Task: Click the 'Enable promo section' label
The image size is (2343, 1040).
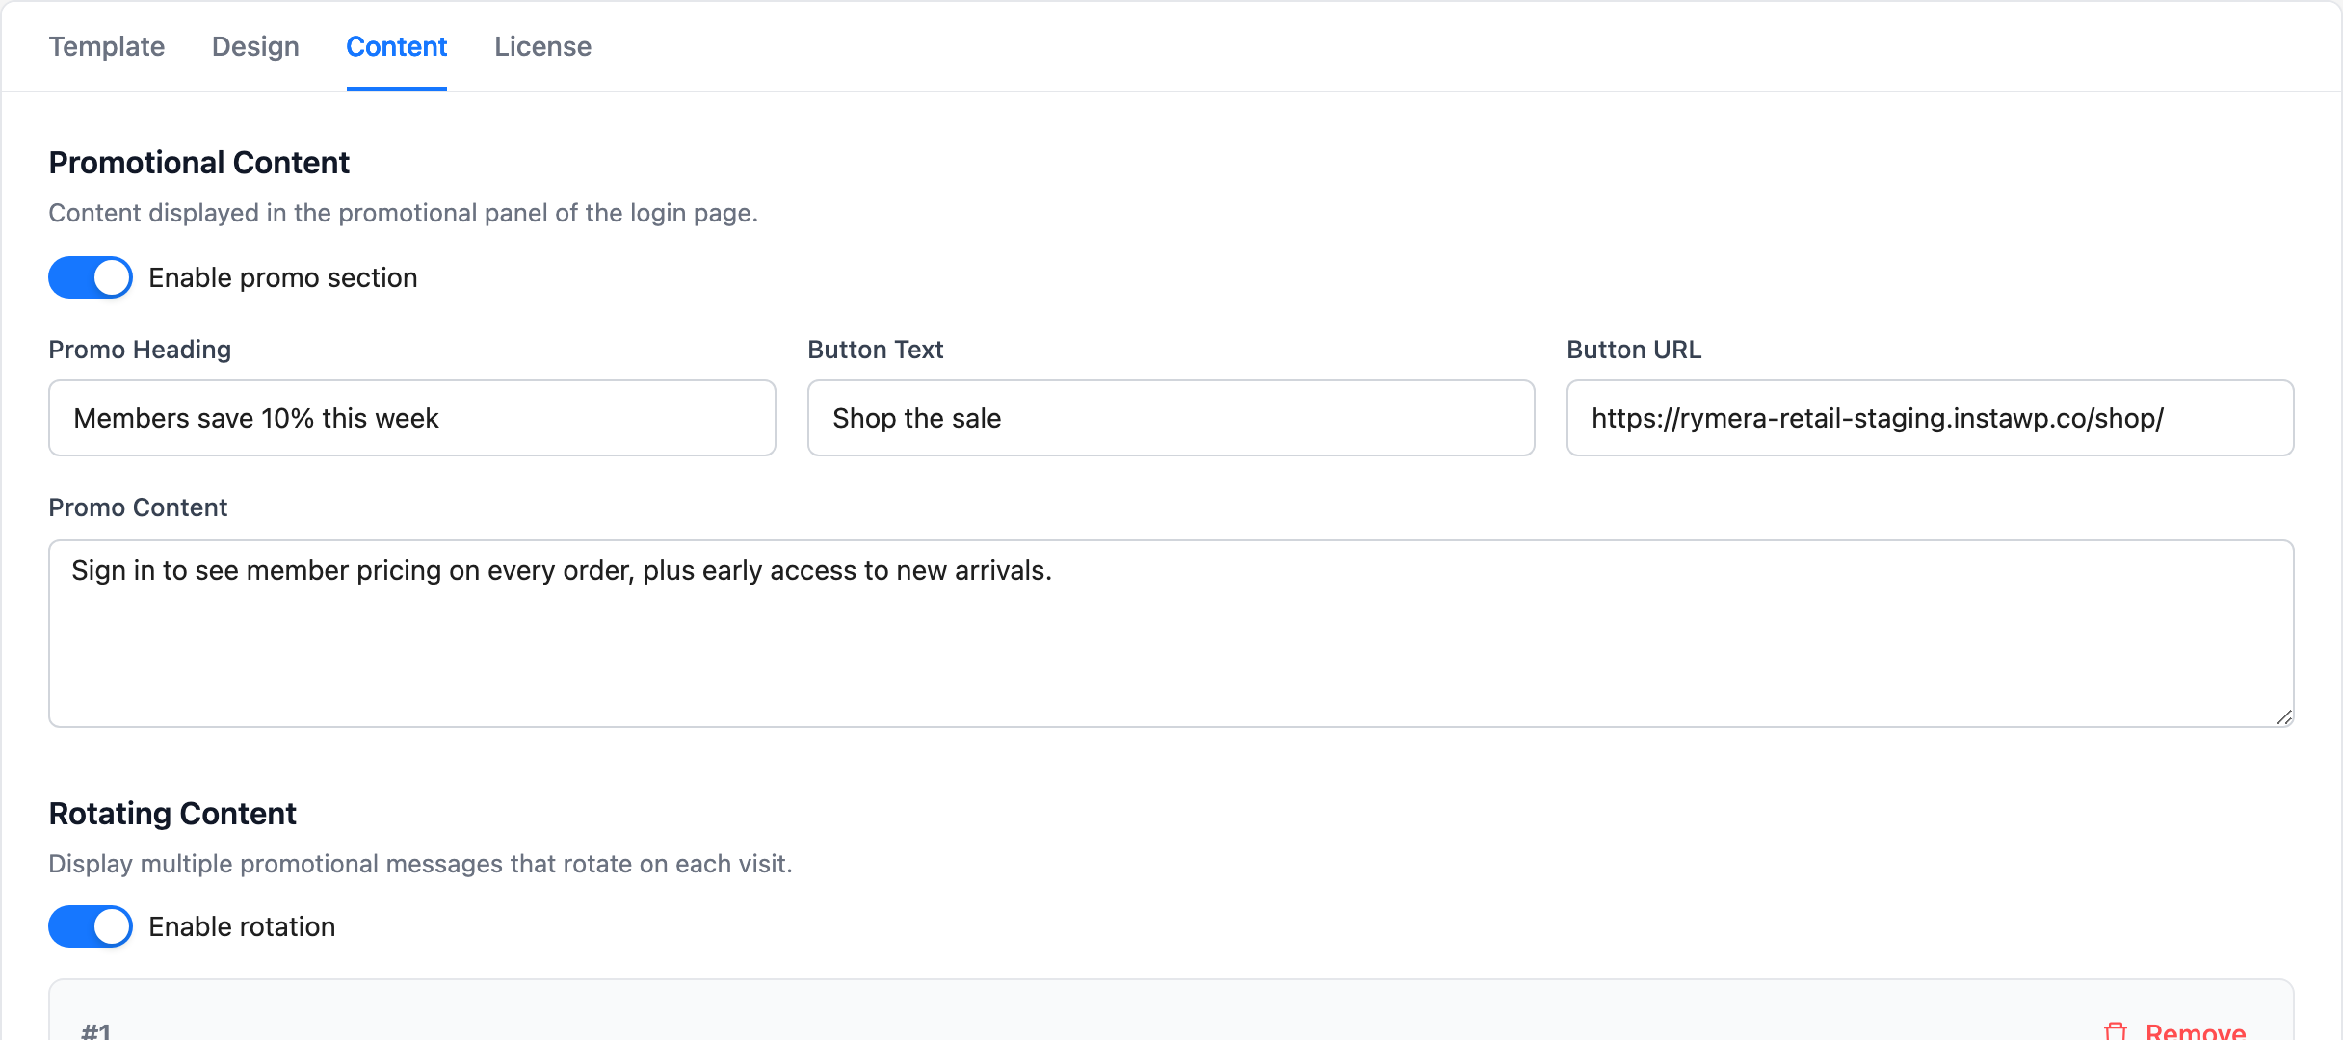Action: (283, 277)
